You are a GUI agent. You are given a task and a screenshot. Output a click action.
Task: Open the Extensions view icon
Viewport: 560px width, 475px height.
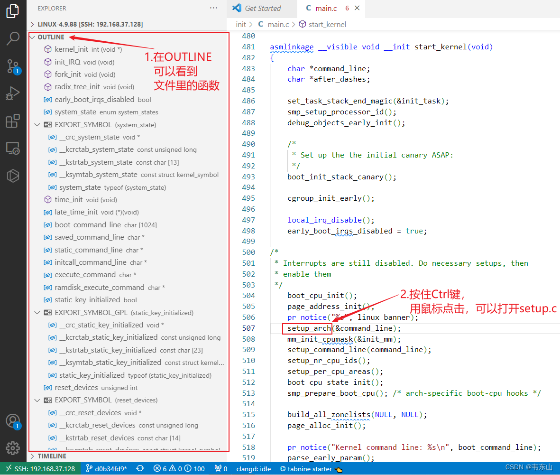click(13, 121)
